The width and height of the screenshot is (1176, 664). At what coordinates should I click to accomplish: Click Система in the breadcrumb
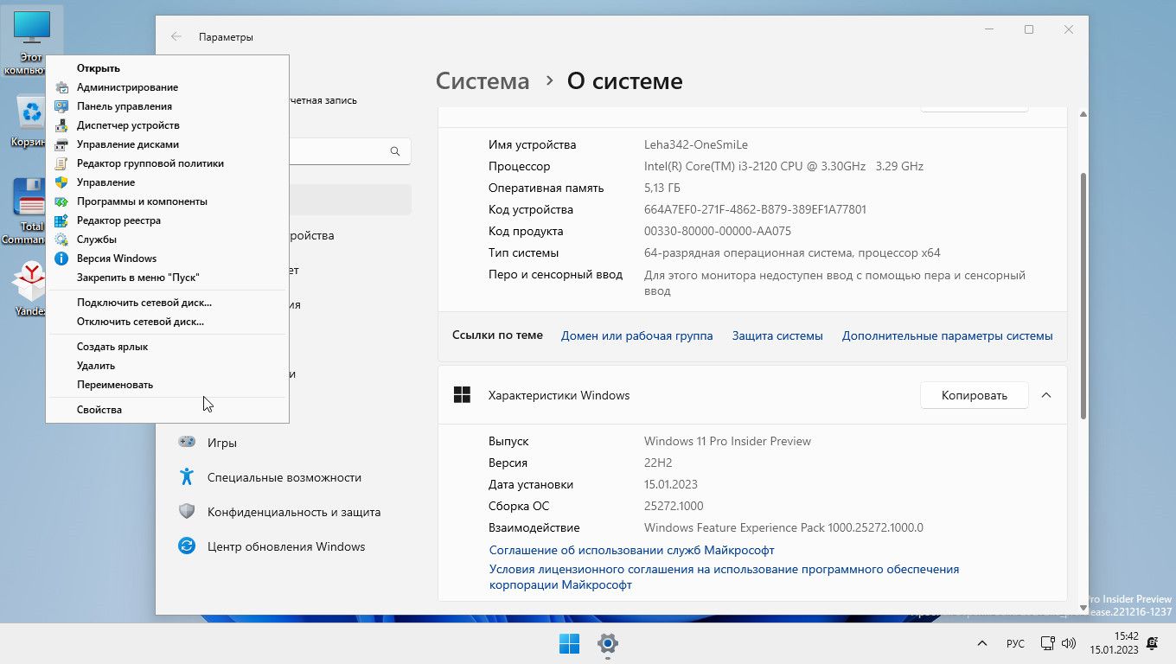point(483,81)
